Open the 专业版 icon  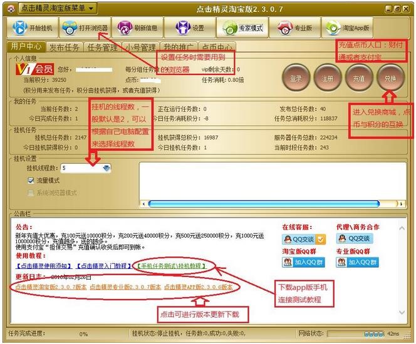tap(284, 28)
